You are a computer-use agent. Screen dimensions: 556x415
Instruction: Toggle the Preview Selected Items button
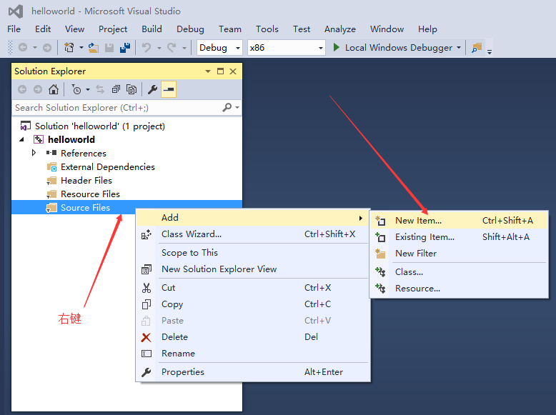[x=169, y=89]
